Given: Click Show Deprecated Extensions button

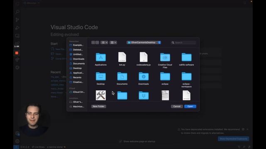Looking at the screenshot, I should [x=234, y=139].
